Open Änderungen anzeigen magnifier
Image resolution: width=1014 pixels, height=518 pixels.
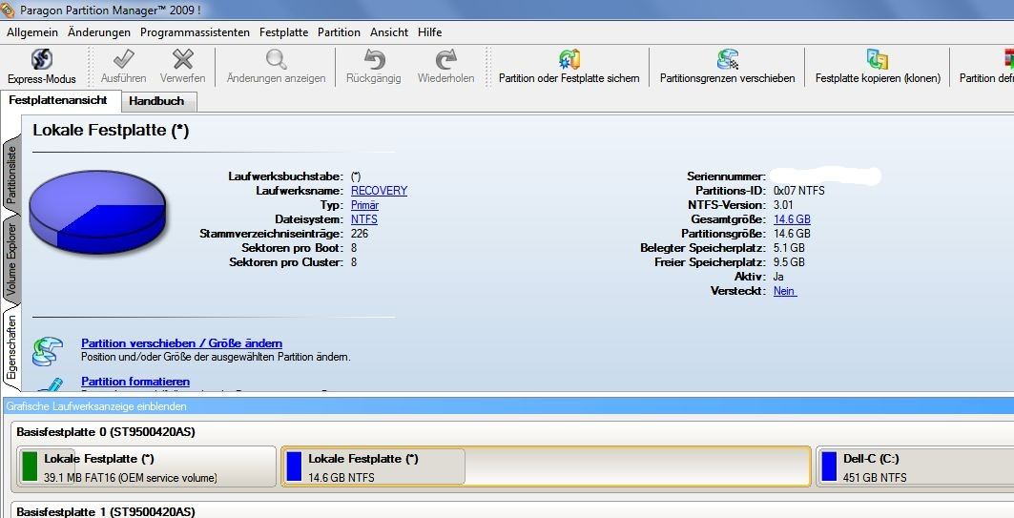276,59
